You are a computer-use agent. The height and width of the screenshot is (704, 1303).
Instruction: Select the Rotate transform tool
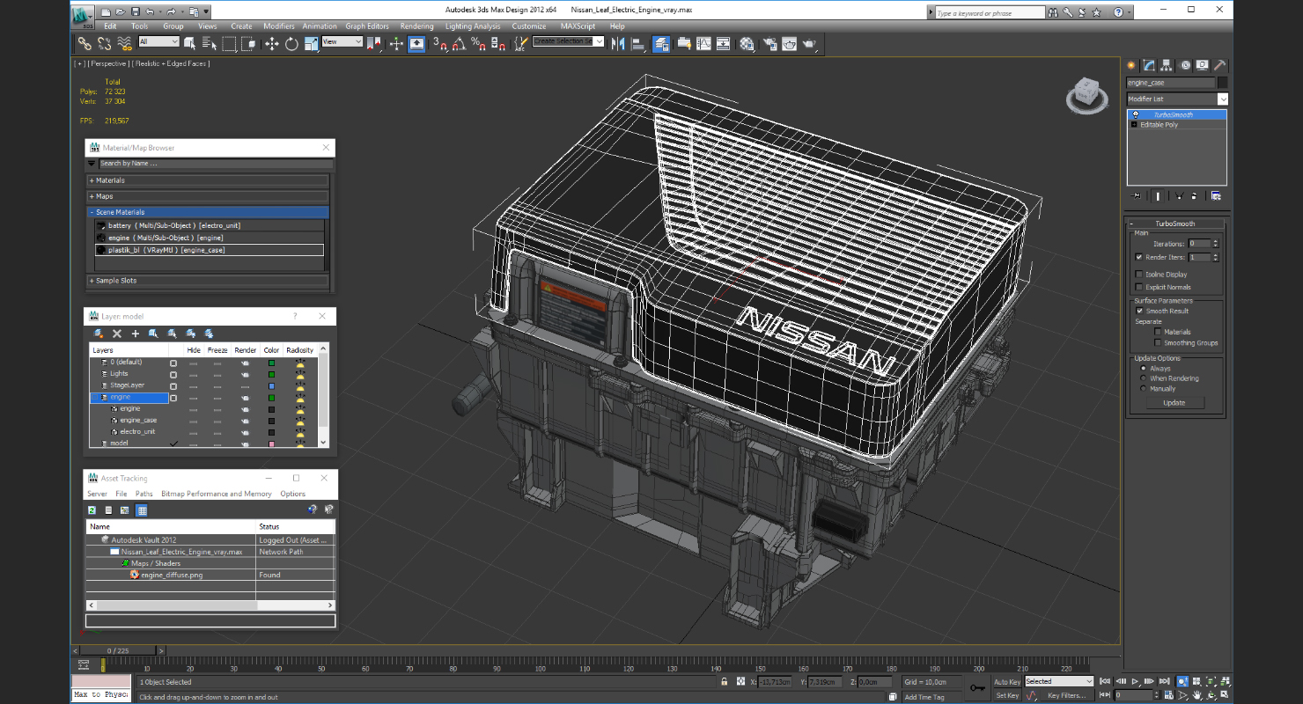[x=291, y=44]
